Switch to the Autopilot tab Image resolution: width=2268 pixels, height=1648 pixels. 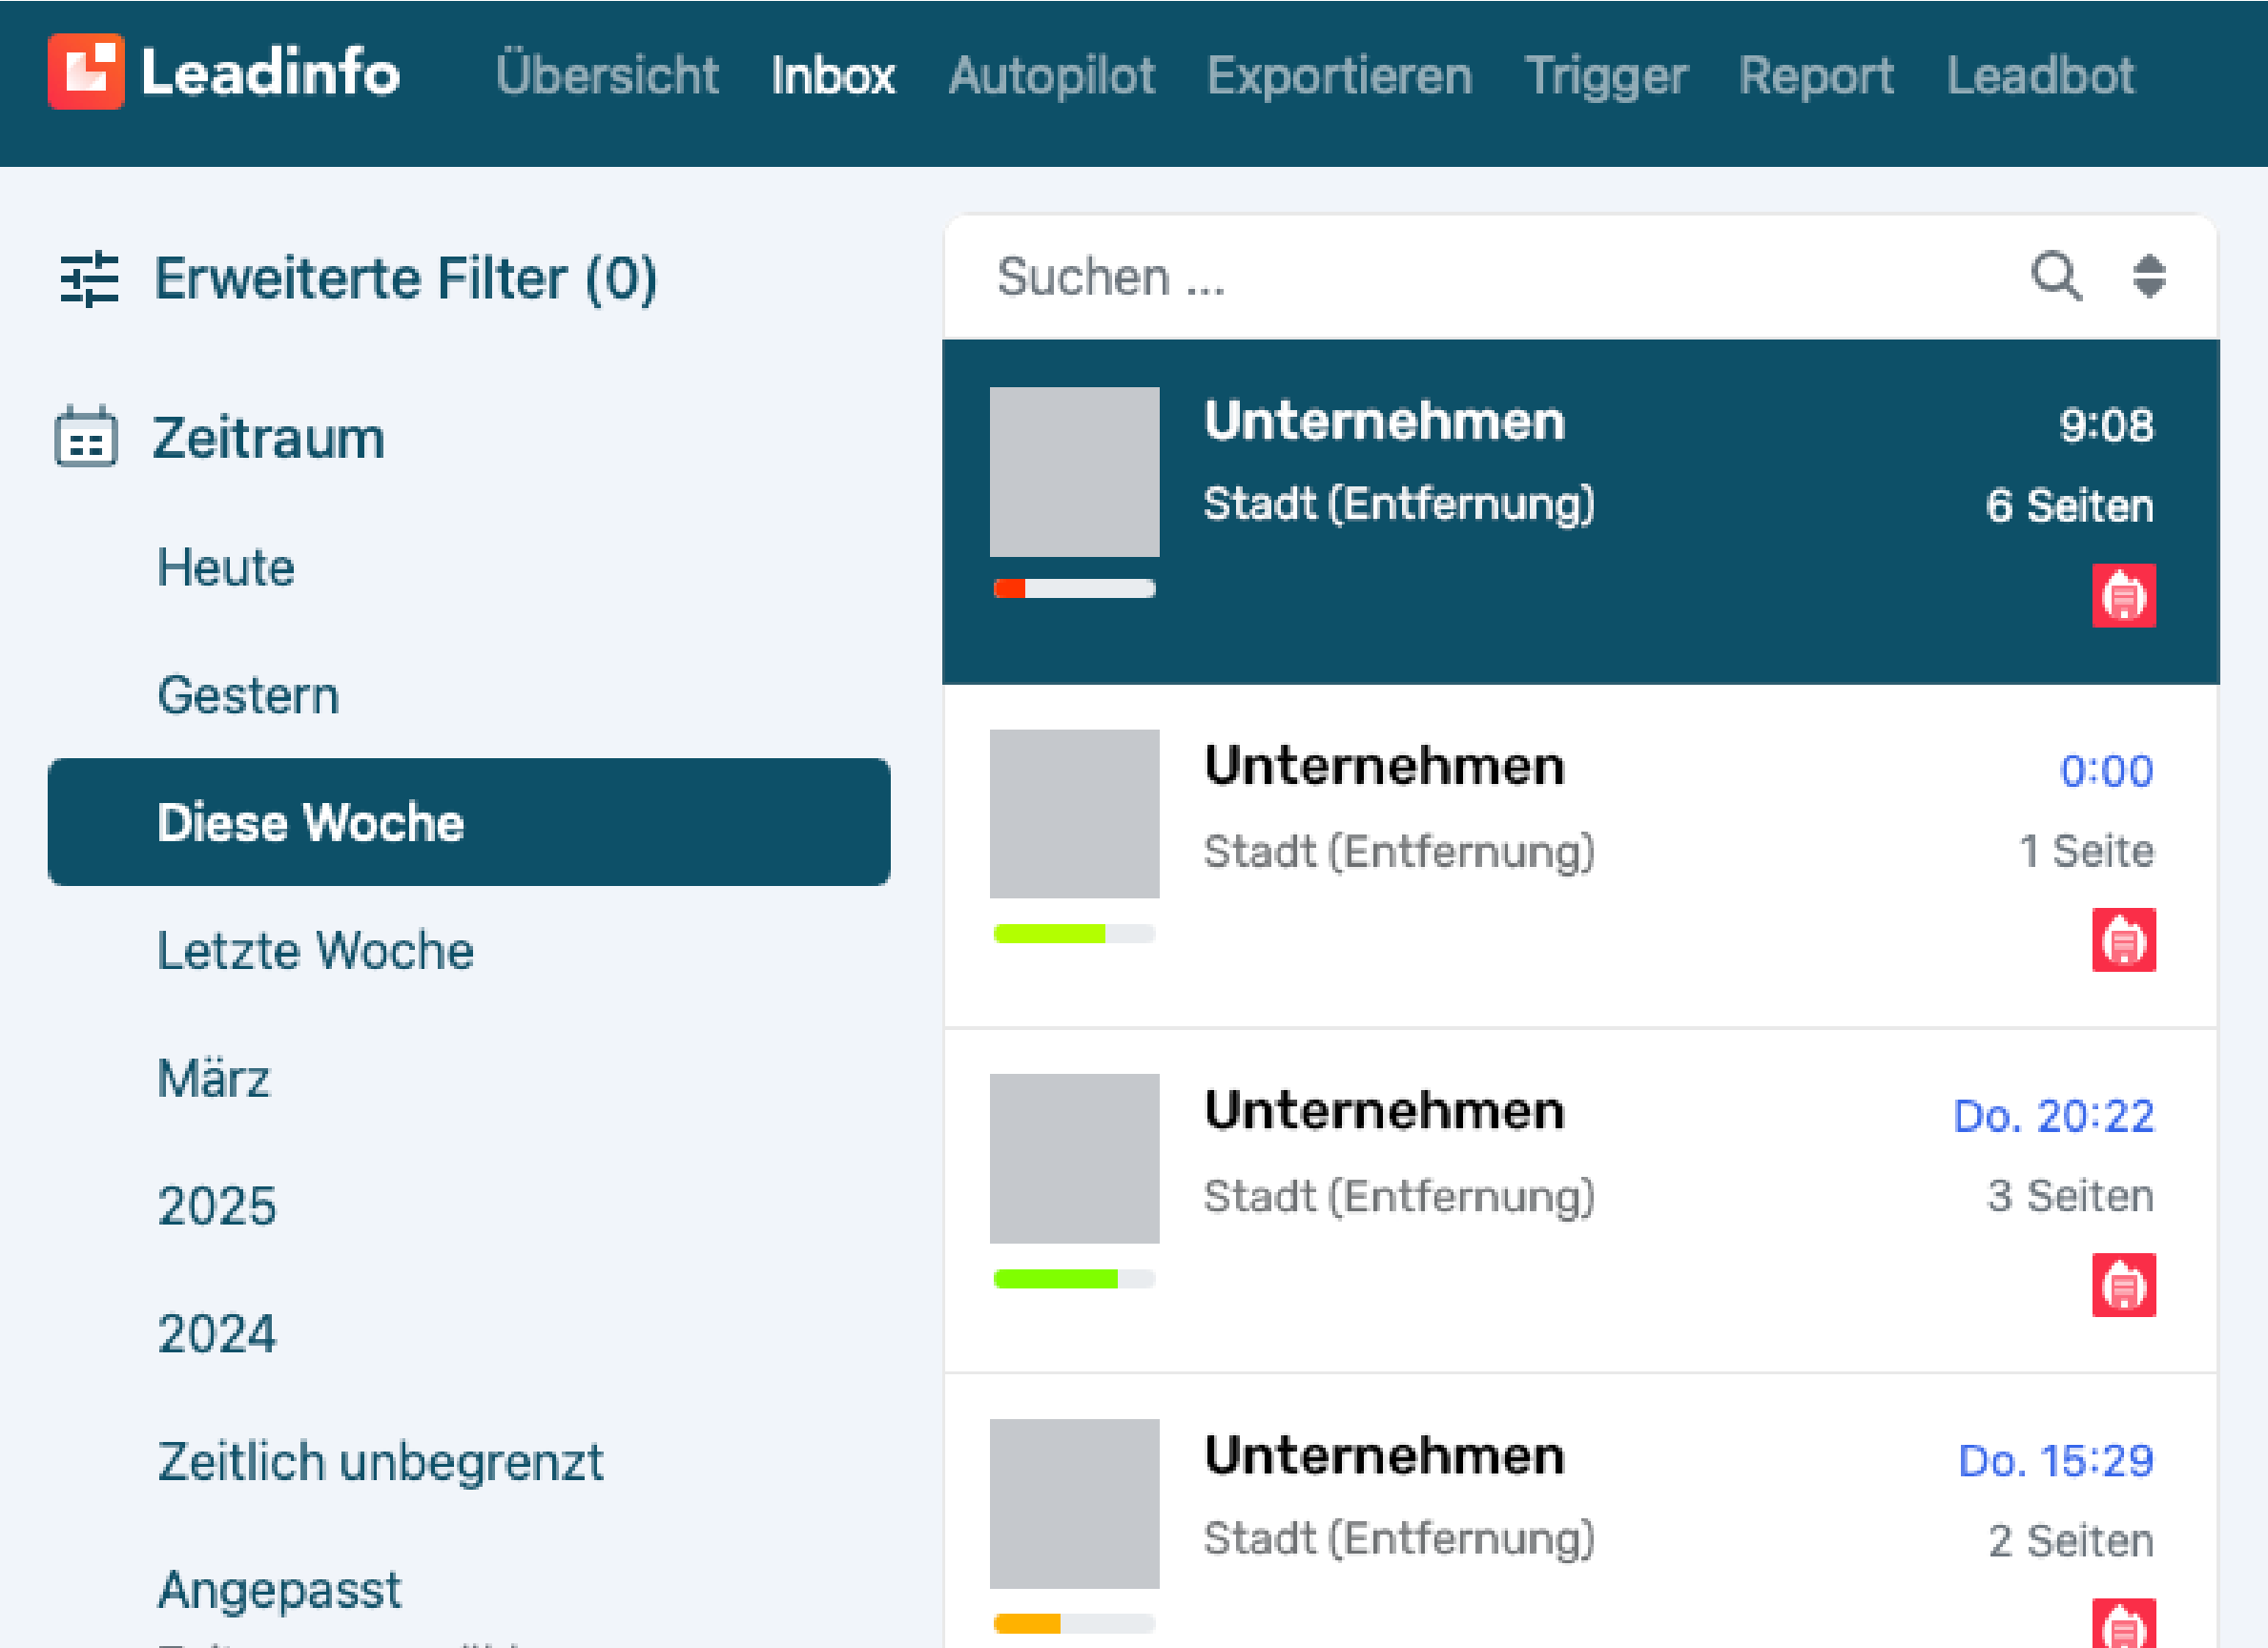pos(1051,75)
